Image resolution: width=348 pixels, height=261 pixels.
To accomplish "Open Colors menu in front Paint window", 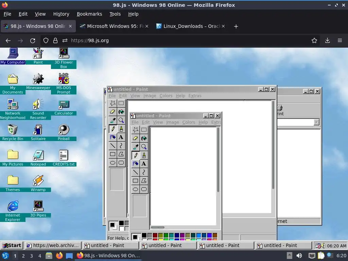I will [189, 122].
